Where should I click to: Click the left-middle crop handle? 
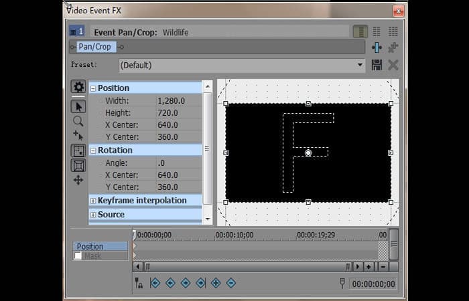pyautogui.click(x=226, y=153)
